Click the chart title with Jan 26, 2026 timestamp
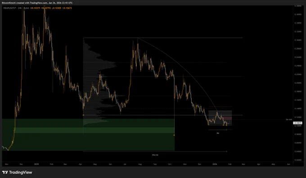Viewport: 306px width, 178px height. coord(37,3)
